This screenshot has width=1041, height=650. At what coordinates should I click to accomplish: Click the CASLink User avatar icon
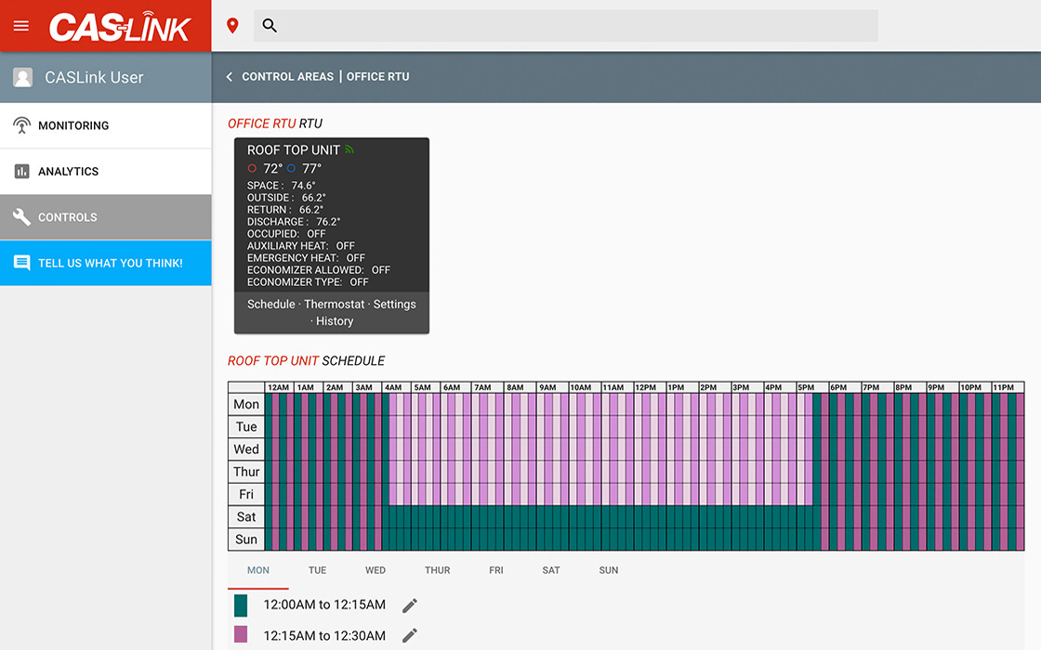tap(22, 78)
